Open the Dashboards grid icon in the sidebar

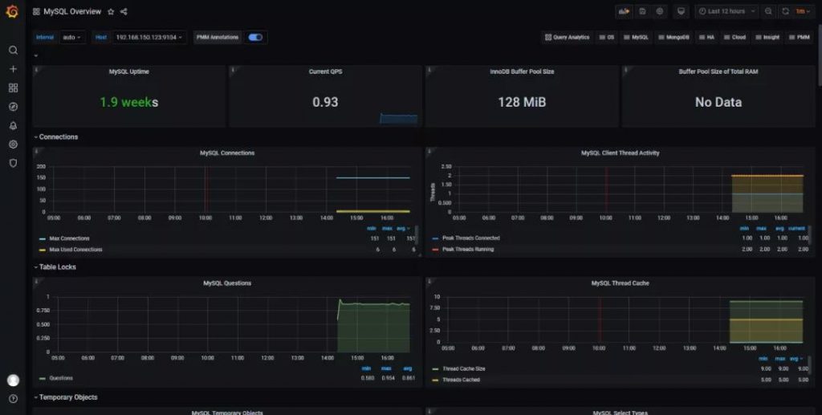coord(13,87)
